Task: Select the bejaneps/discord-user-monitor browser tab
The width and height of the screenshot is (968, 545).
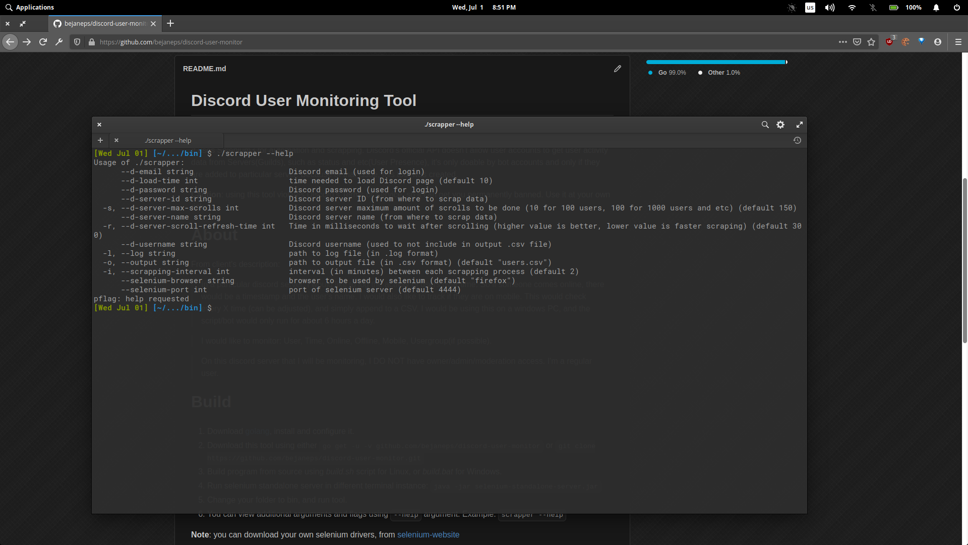Action: 105,23
